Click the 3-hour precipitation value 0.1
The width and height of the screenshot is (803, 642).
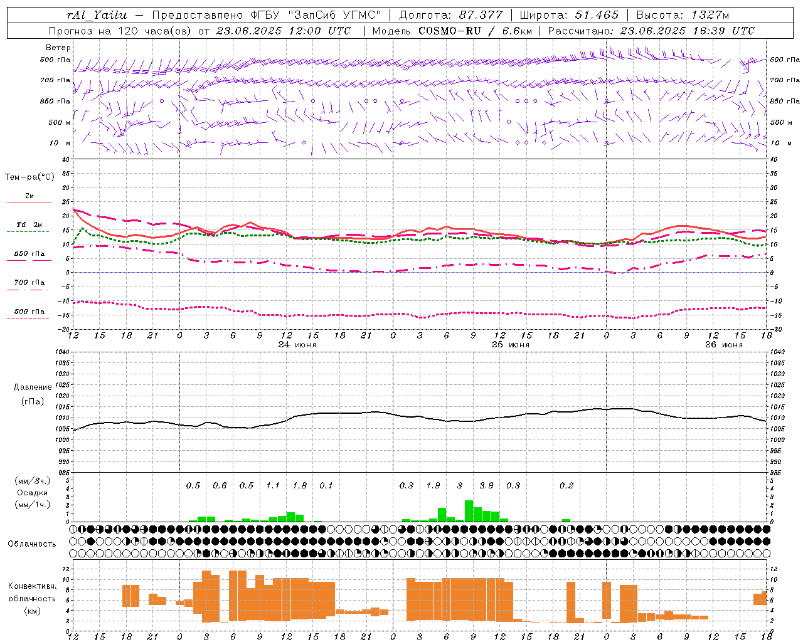(x=326, y=486)
